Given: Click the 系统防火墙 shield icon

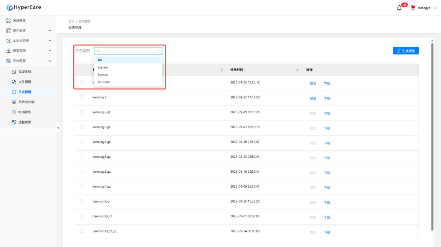Looking at the screenshot, I should [14, 102].
